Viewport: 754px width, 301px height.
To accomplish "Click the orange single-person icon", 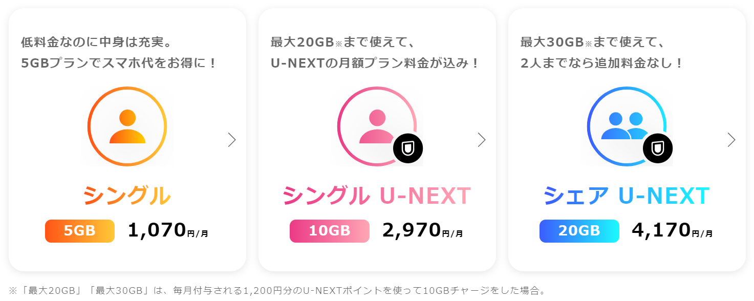I will point(127,126).
